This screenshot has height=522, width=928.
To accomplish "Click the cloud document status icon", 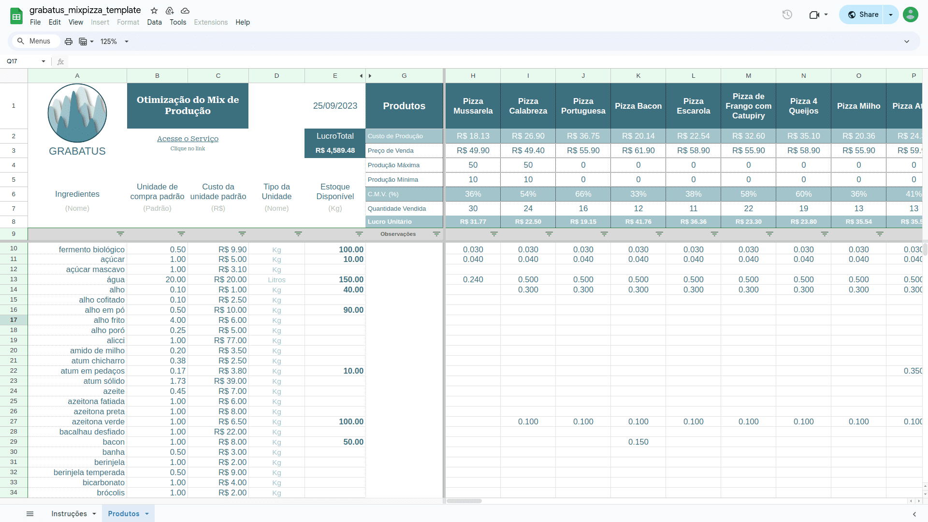I will [x=185, y=11].
